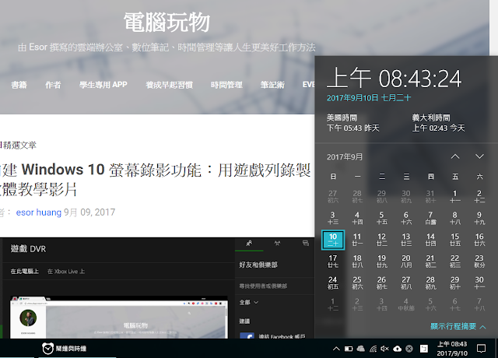Select October 4 中秋節 in calendar
The height and width of the screenshot is (358, 498).
pos(406,304)
